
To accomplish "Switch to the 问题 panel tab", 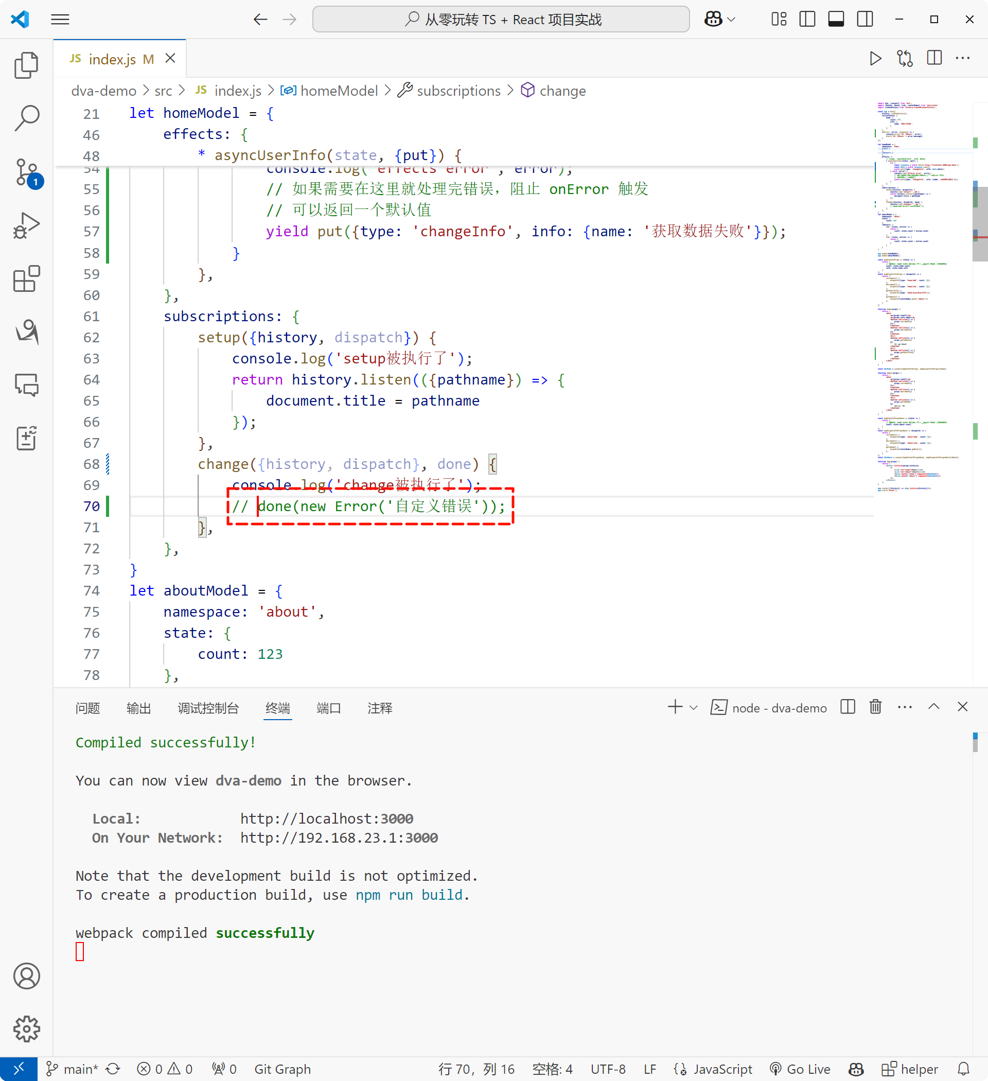I will coord(88,708).
